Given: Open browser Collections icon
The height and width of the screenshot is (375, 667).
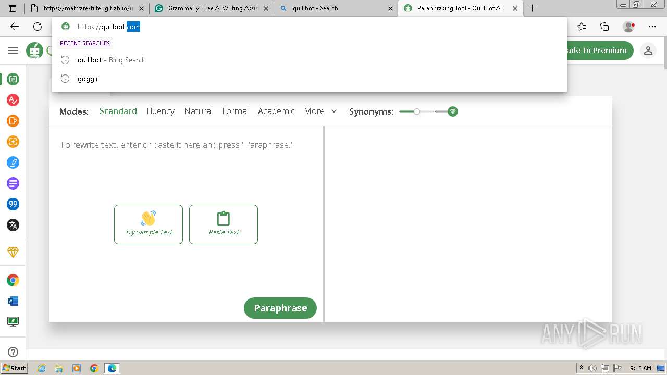Looking at the screenshot, I should click(604, 27).
